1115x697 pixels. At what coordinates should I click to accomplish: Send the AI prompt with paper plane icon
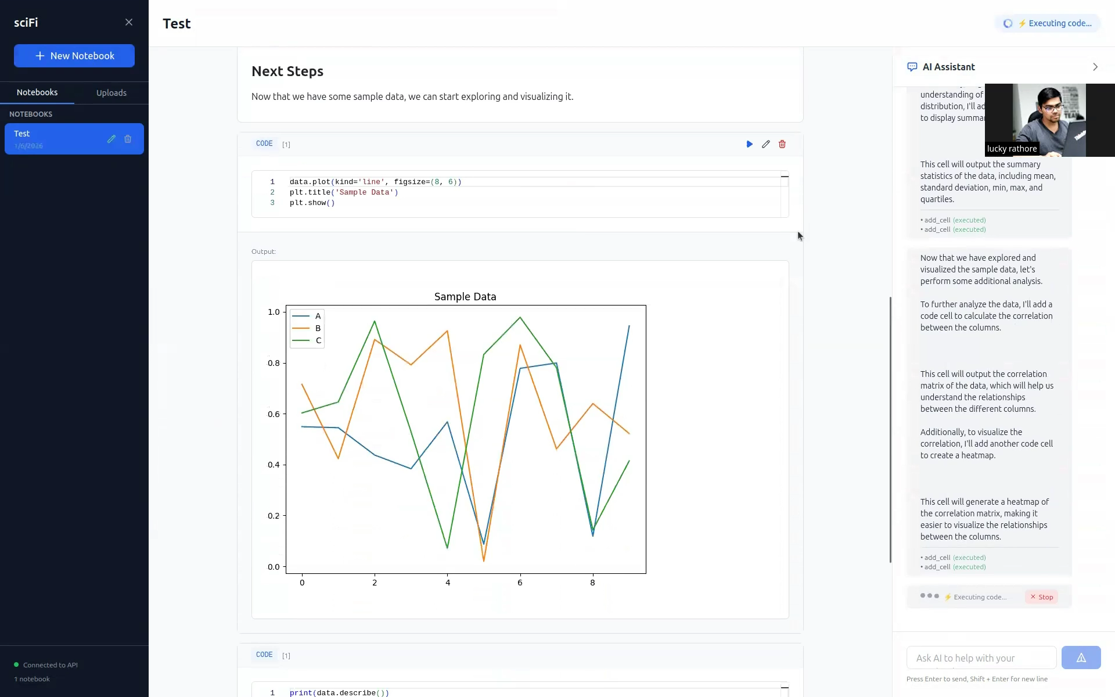click(1081, 657)
